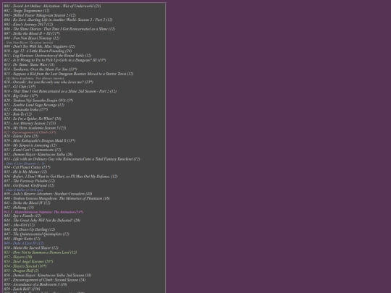Select Zombie Land Saga Revenge entry

(34, 105)
